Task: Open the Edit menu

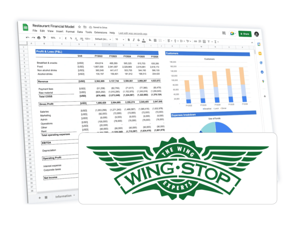Action: pyautogui.click(x=42, y=31)
